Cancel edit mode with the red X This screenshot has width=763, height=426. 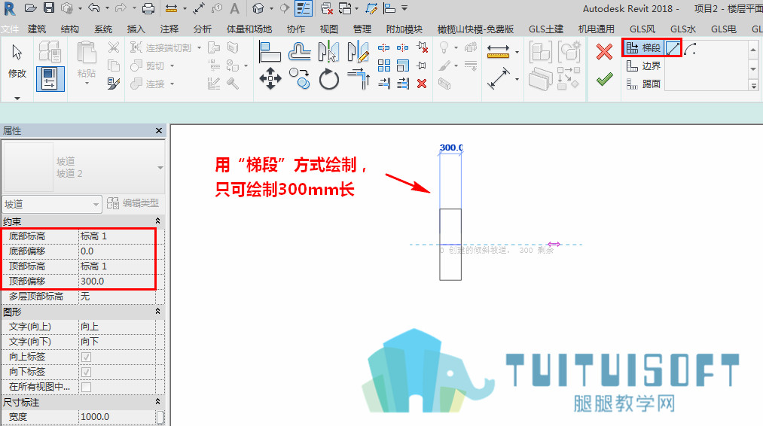pos(604,51)
